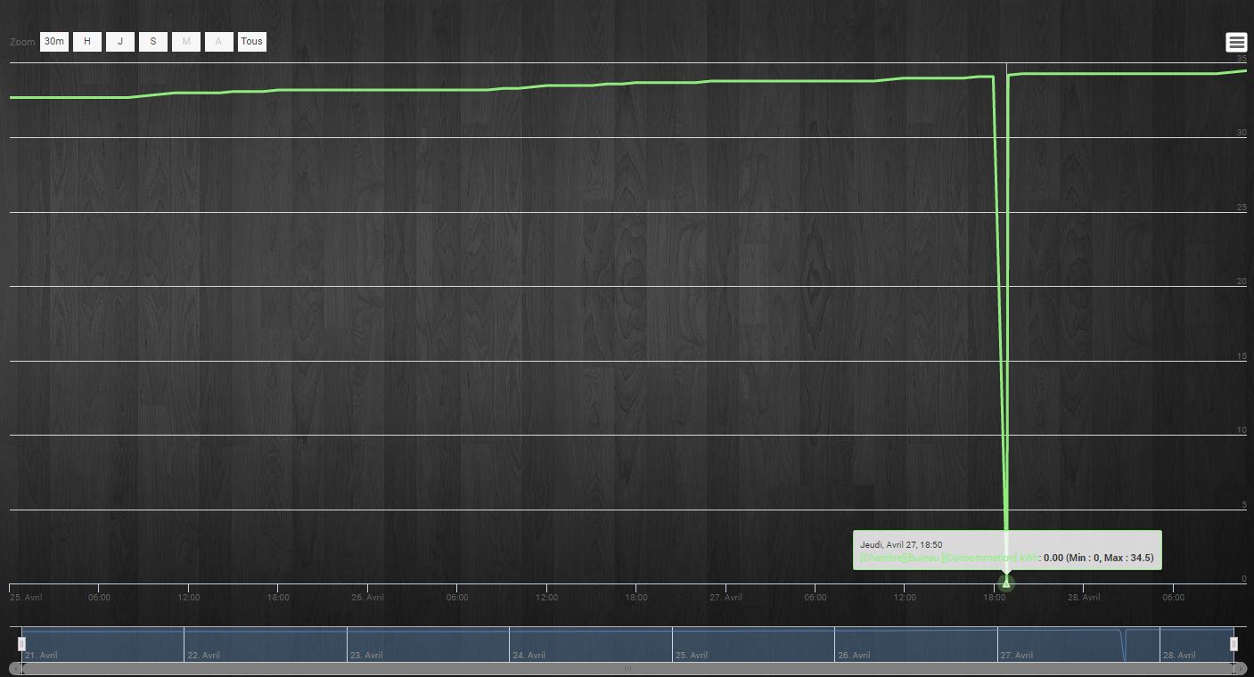Screen dimensions: 1254x677
Task: Click 24. Avril in the navigator timeline
Action: point(529,655)
